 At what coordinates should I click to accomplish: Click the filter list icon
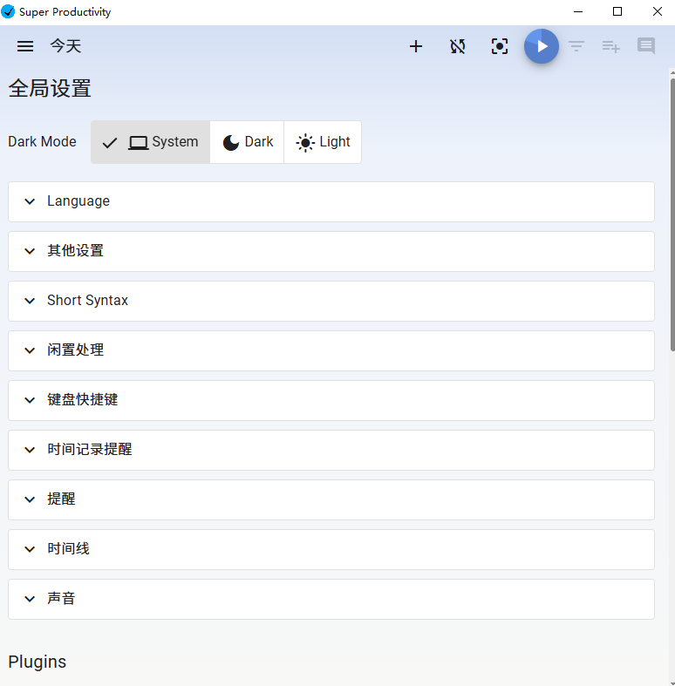tap(576, 46)
